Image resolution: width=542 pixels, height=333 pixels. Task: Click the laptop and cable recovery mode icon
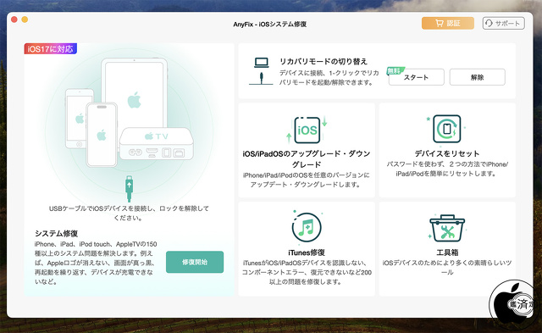261,71
